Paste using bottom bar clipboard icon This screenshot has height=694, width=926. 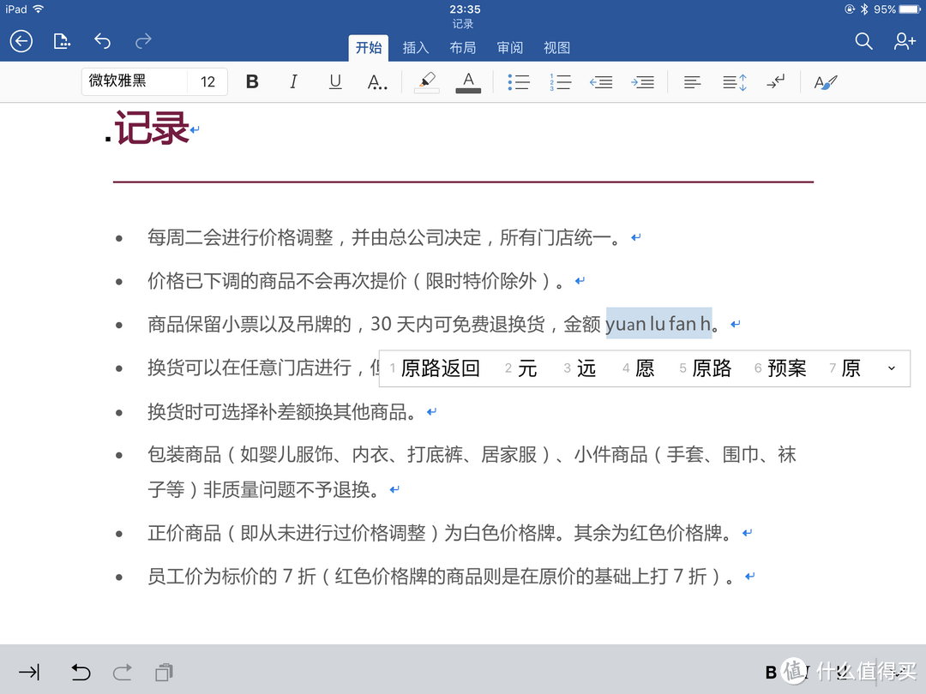coord(164,673)
